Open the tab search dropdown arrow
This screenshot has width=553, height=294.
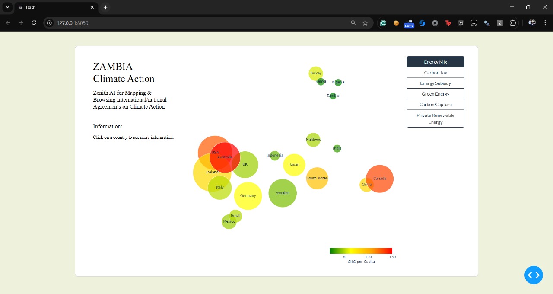(x=7, y=7)
